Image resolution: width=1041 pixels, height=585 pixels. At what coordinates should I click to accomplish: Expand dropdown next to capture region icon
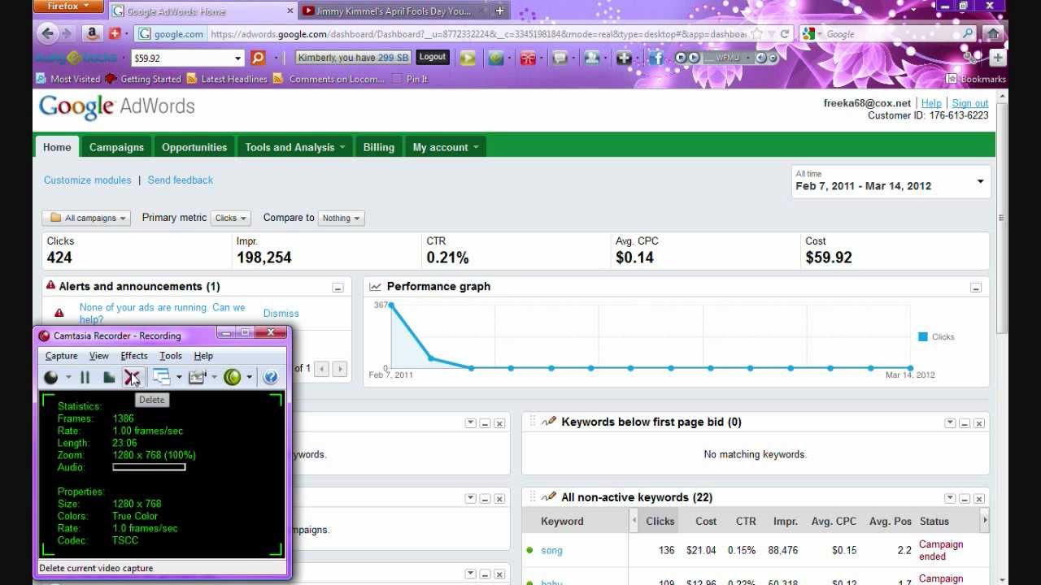pyautogui.click(x=179, y=377)
